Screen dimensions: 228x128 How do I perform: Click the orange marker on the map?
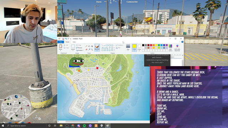click(79, 71)
